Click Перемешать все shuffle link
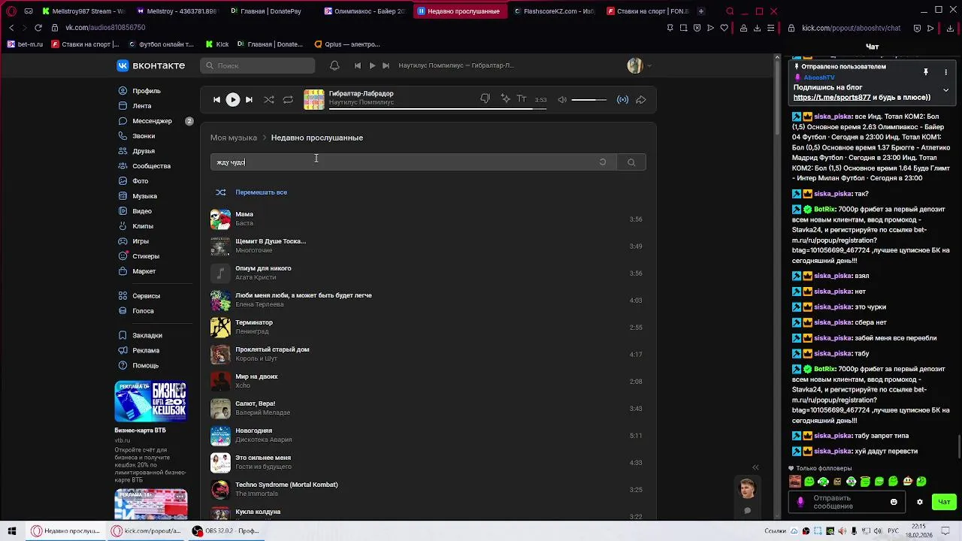The width and height of the screenshot is (962, 541). coord(261,192)
